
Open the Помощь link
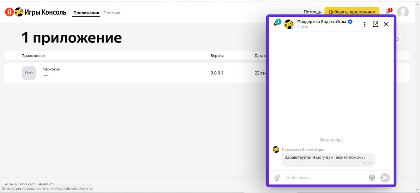[x=312, y=12]
